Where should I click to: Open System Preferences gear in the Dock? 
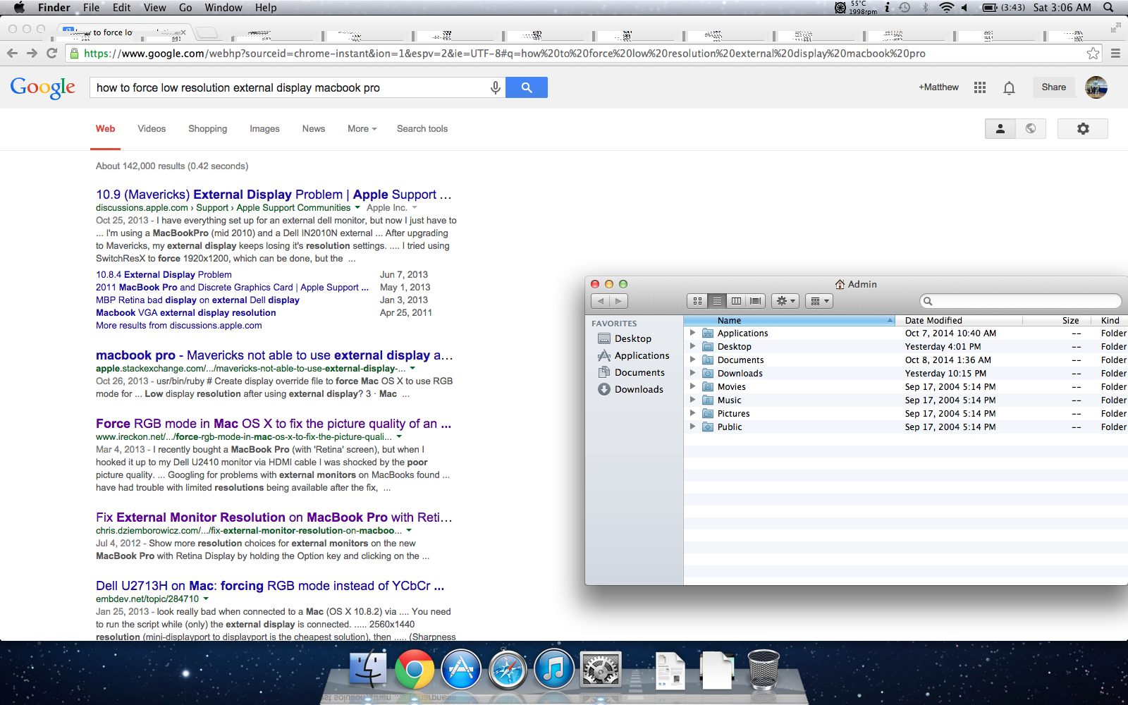pos(600,669)
